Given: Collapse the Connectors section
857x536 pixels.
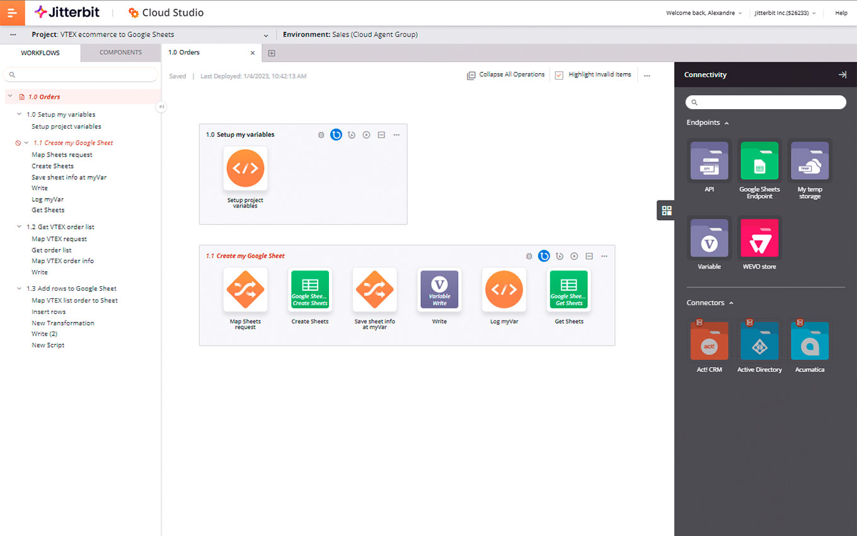Looking at the screenshot, I should 731,303.
